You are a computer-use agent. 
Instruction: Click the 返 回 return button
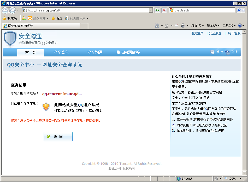[x=58, y=137]
